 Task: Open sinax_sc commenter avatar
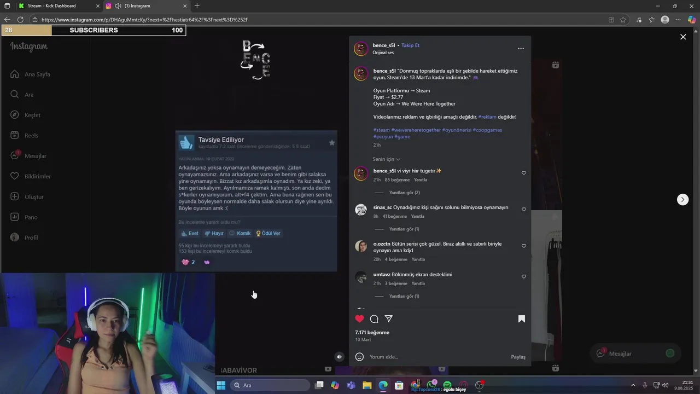361,210
